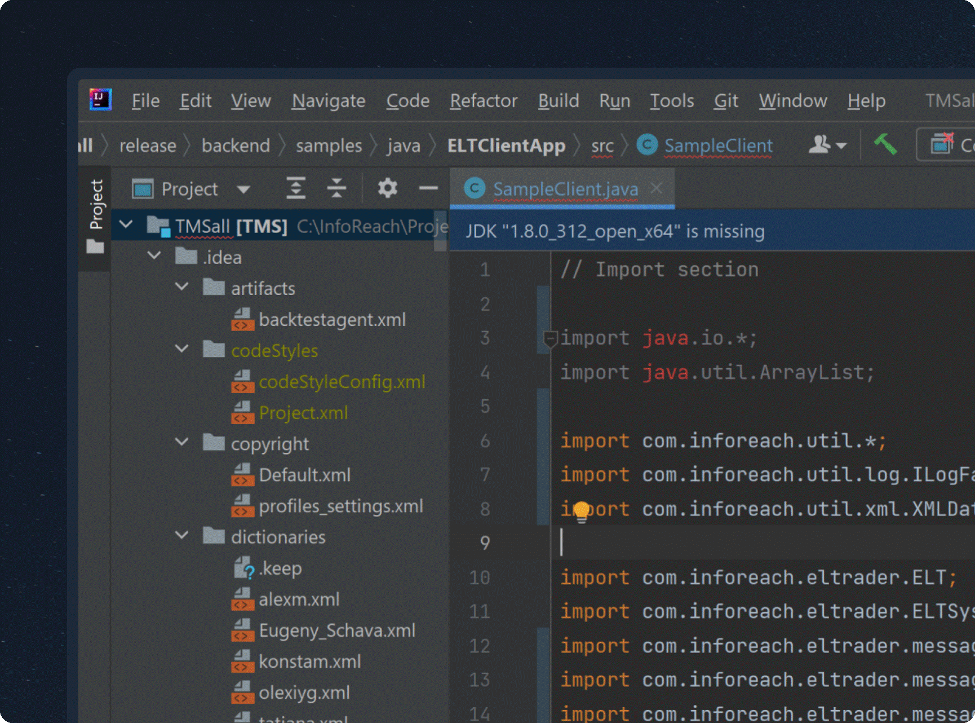The width and height of the screenshot is (975, 723).
Task: Collapse the artifacts folder
Action: tap(182, 287)
